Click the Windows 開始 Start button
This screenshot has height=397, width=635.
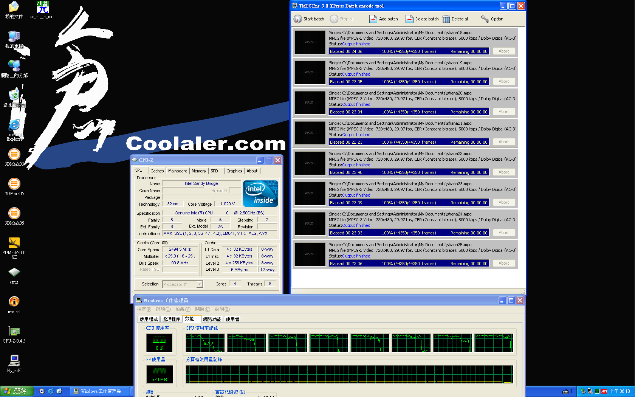point(17,391)
